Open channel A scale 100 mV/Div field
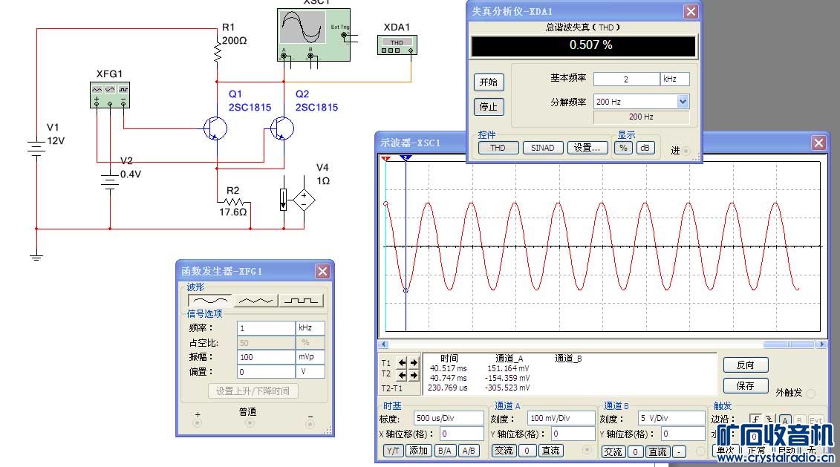The height and width of the screenshot is (467, 840). [x=561, y=418]
